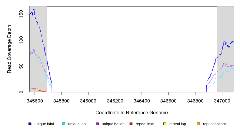Click the purple 'unique bottom' legend swatch
240x131 pixels.
97,124
